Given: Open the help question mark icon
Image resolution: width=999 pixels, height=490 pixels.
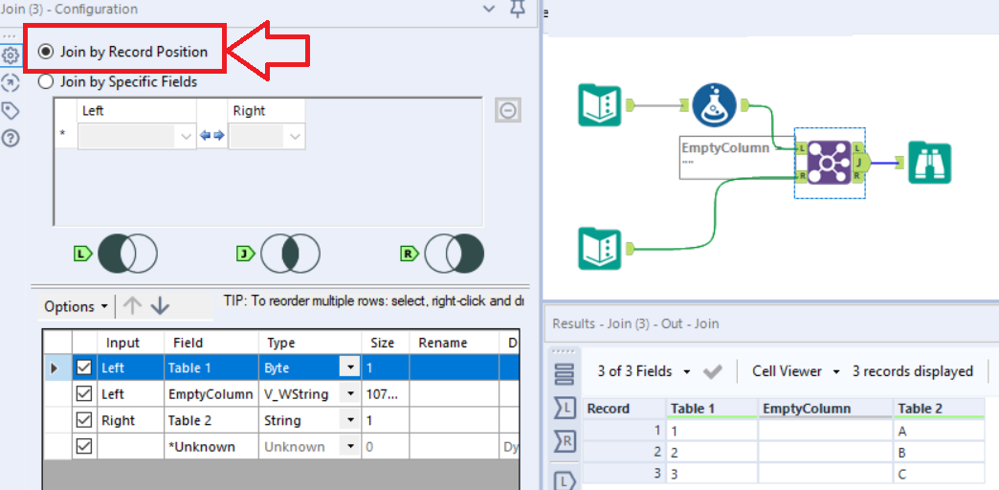Looking at the screenshot, I should pyautogui.click(x=11, y=138).
